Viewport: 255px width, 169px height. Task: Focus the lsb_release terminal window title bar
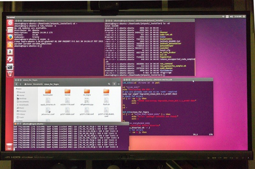(59, 21)
